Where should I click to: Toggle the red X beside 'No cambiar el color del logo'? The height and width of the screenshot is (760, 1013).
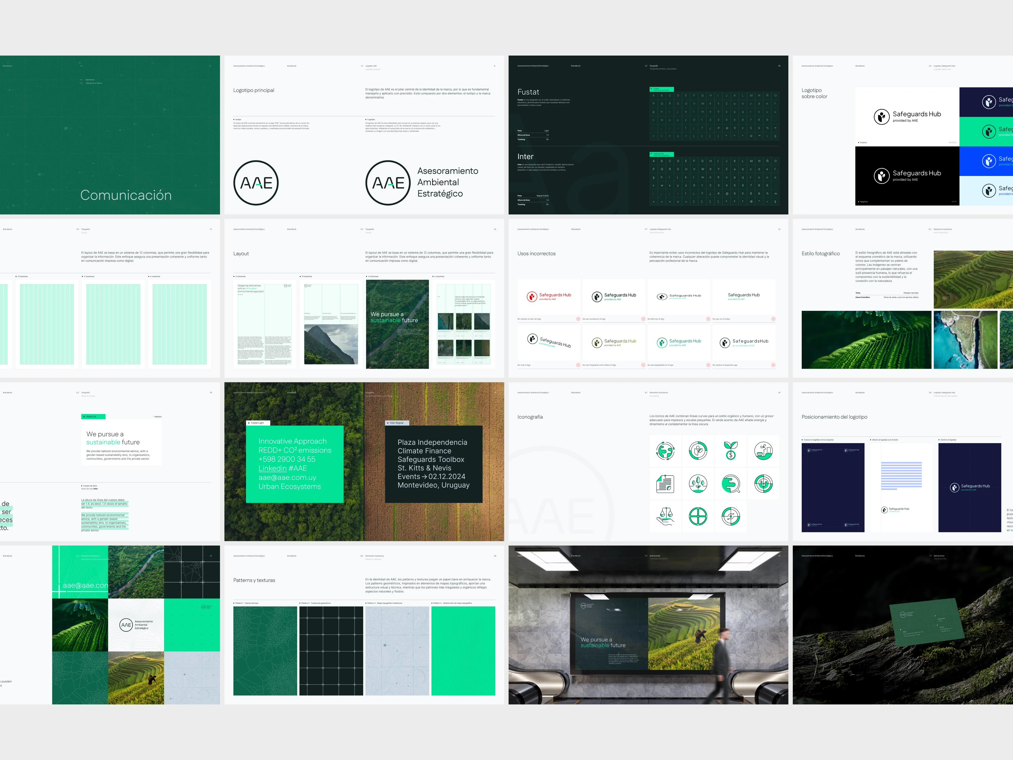(x=579, y=319)
